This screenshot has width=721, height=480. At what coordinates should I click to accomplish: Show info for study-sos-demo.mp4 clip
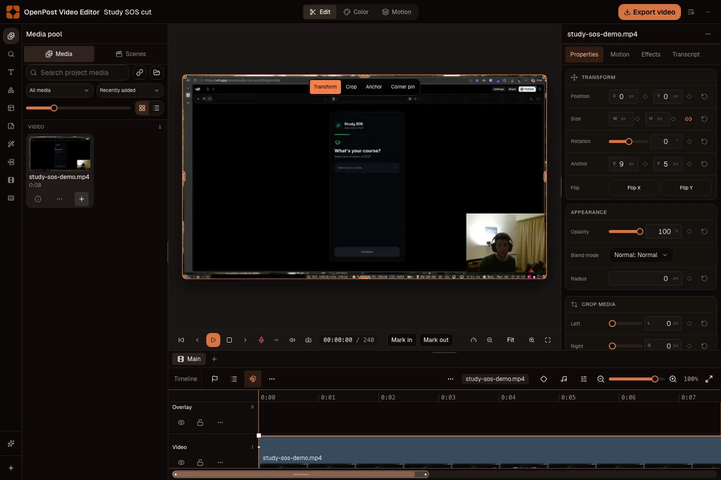pos(38,199)
